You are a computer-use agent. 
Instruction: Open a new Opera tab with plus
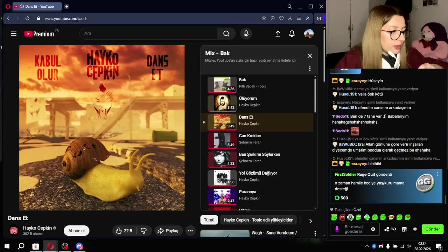[66, 6]
